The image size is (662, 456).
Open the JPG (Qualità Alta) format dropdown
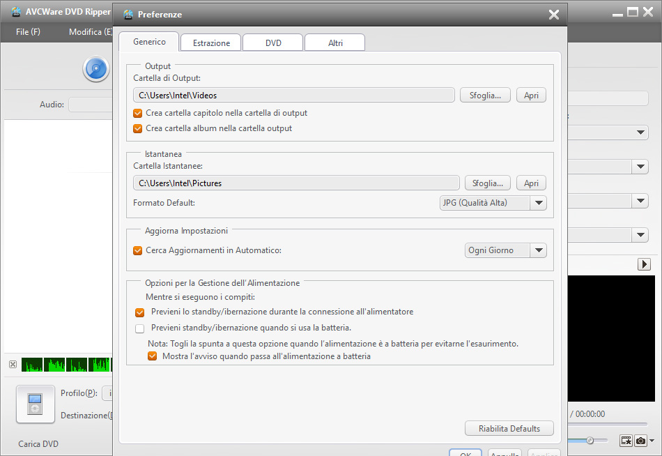click(538, 203)
